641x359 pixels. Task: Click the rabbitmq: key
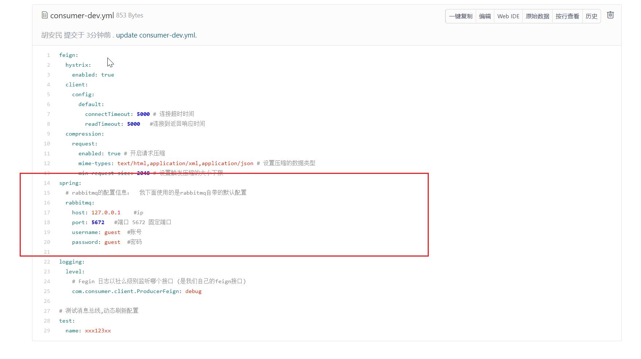click(x=80, y=203)
